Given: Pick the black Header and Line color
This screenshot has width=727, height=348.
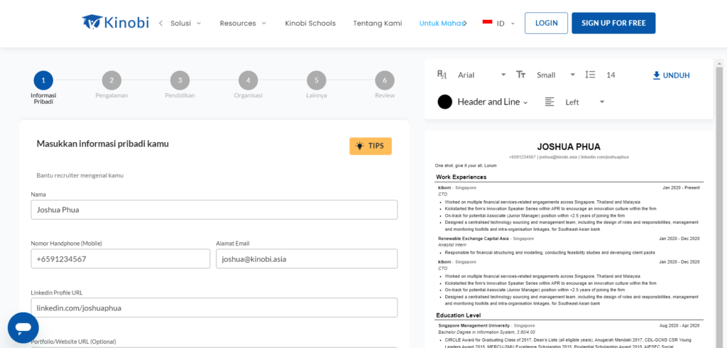Looking at the screenshot, I should click(445, 102).
